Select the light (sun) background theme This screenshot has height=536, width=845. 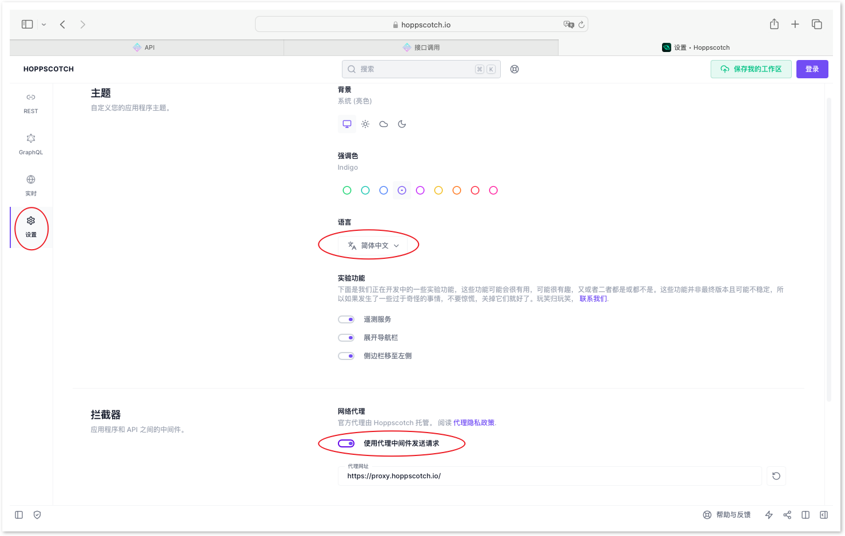[x=365, y=124]
